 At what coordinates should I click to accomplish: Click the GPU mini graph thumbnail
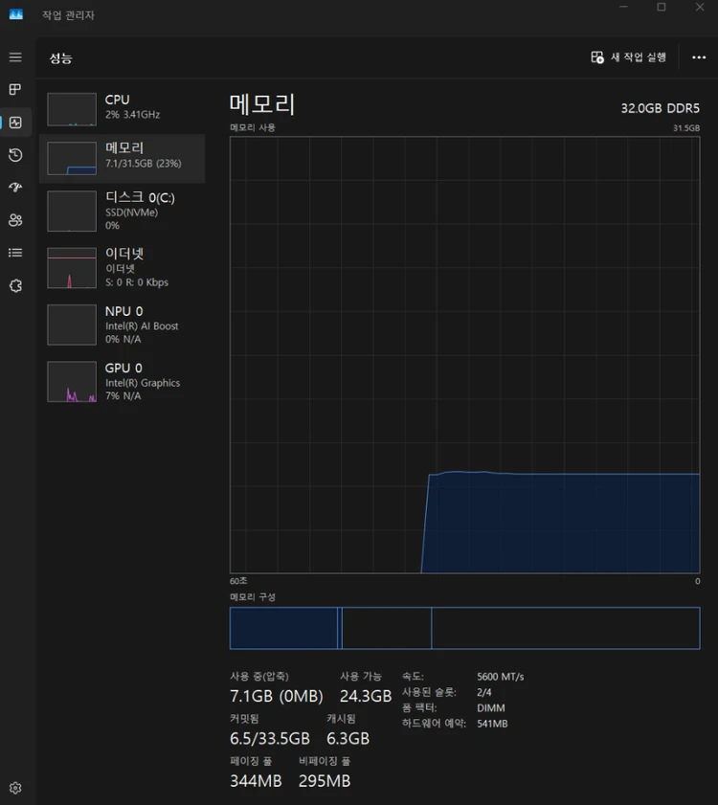coord(72,382)
